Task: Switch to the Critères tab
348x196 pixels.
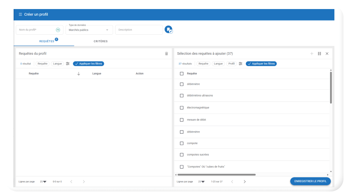Action: 100,41
